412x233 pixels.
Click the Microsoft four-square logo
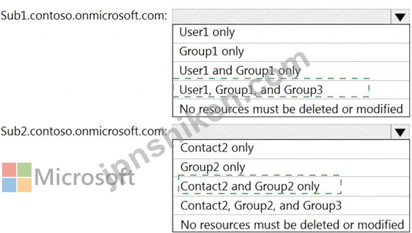[x=17, y=177]
